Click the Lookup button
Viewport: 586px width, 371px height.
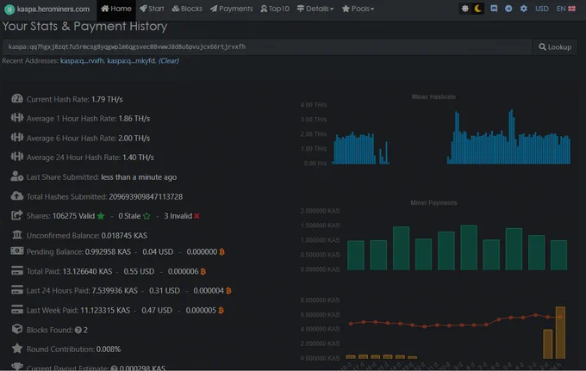(555, 47)
